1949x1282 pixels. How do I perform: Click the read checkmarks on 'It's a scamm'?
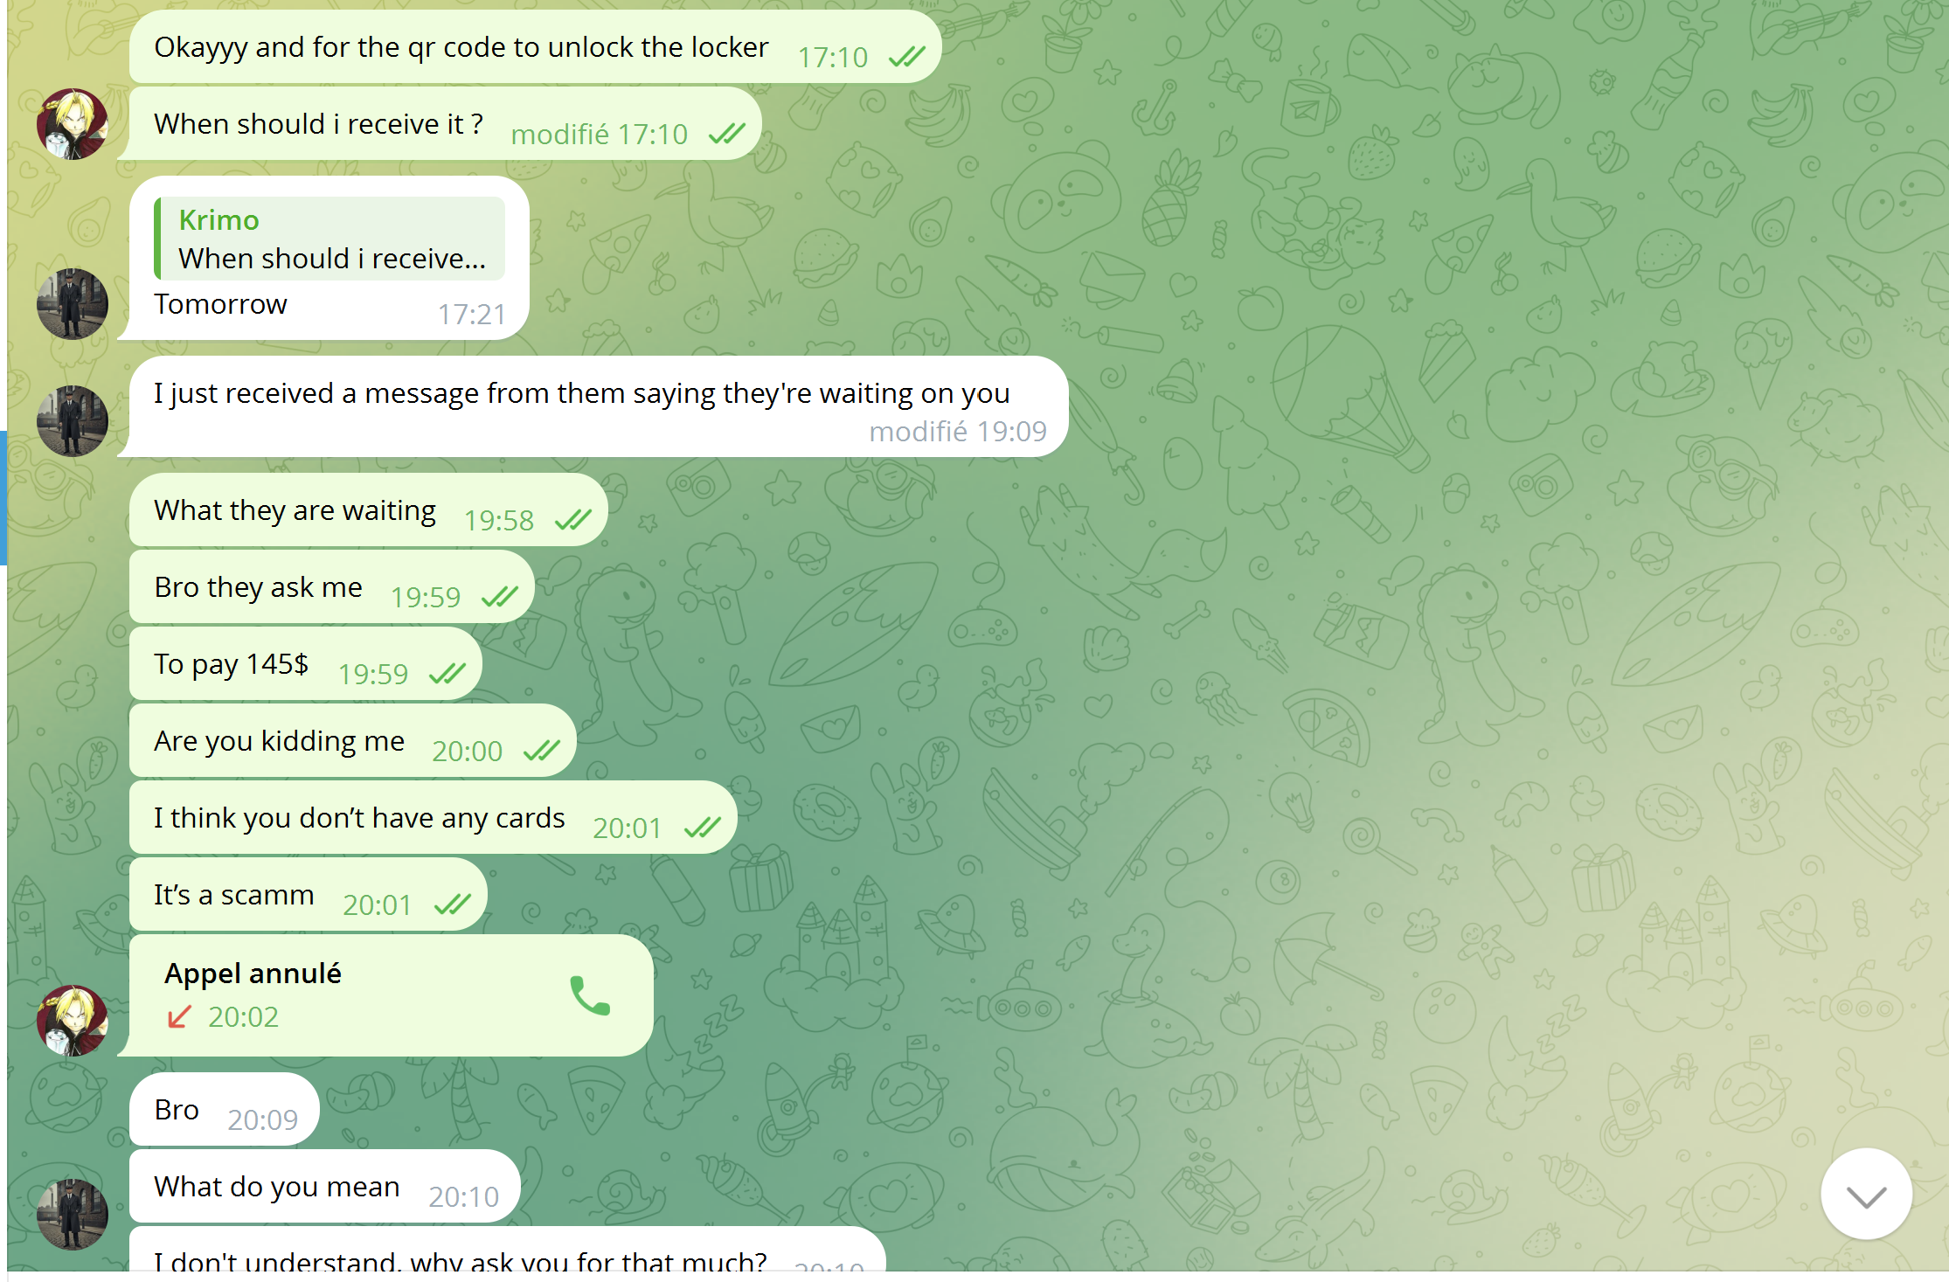[452, 904]
